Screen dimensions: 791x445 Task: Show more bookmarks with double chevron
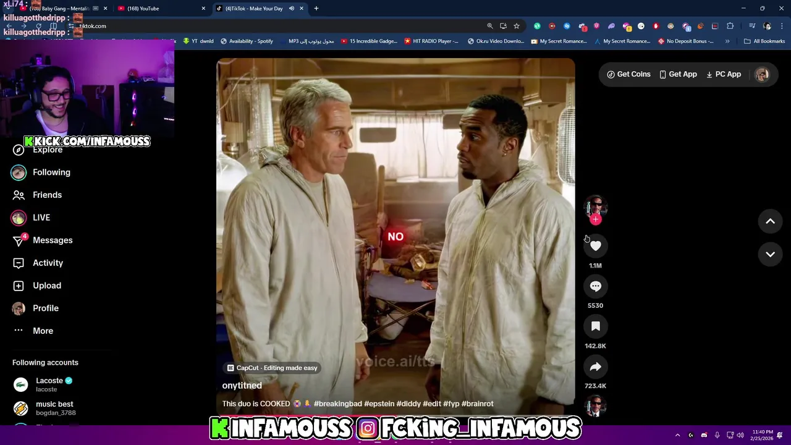click(x=727, y=41)
